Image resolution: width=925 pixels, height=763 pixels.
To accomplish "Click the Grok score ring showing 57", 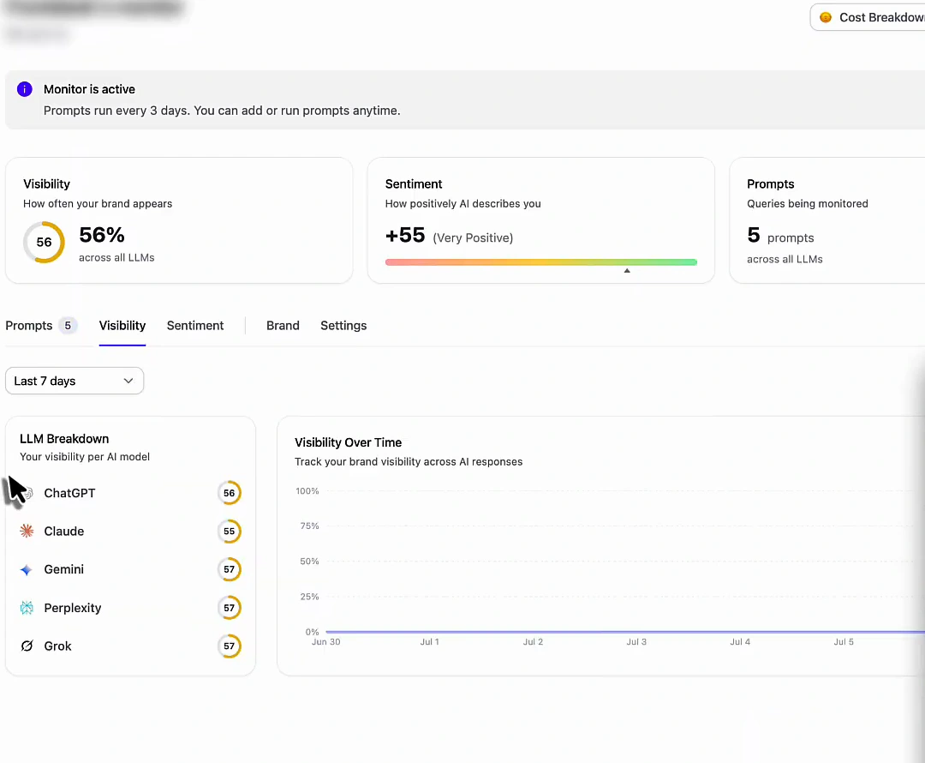I will tap(229, 646).
